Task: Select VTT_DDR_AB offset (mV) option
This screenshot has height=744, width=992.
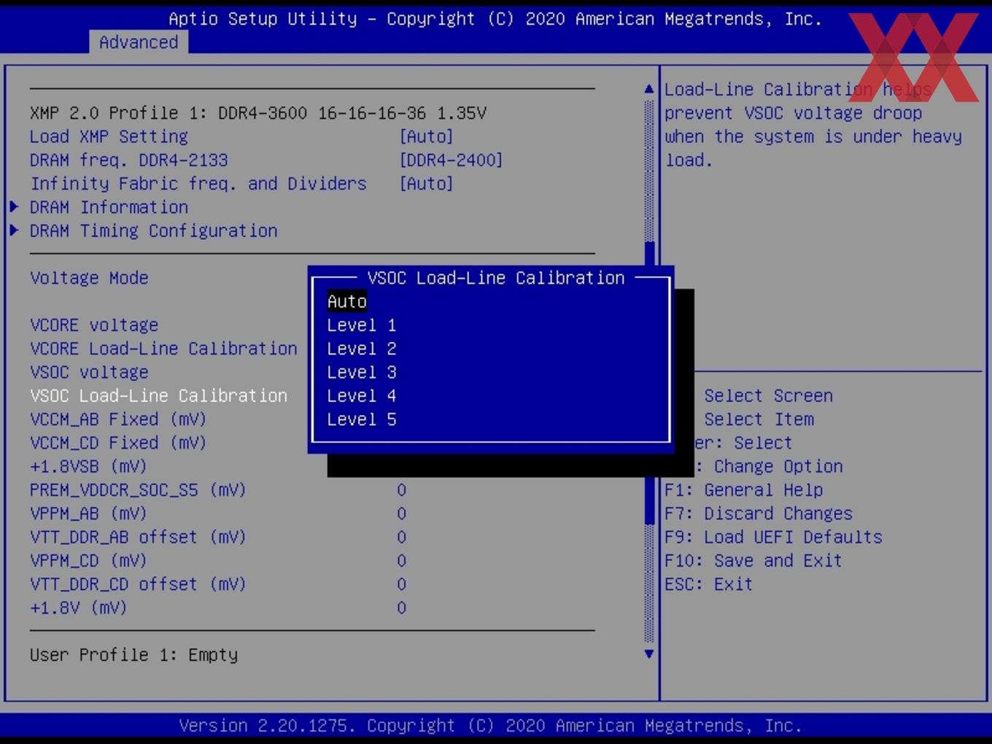Action: [x=138, y=537]
